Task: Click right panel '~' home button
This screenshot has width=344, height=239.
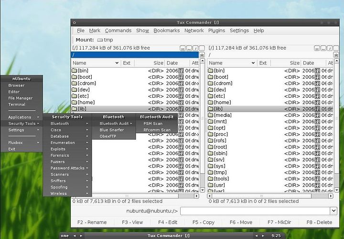Action: (x=323, y=48)
